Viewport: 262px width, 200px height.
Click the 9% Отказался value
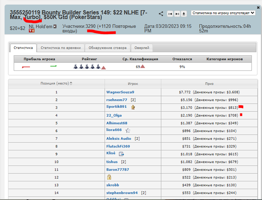[182, 67]
